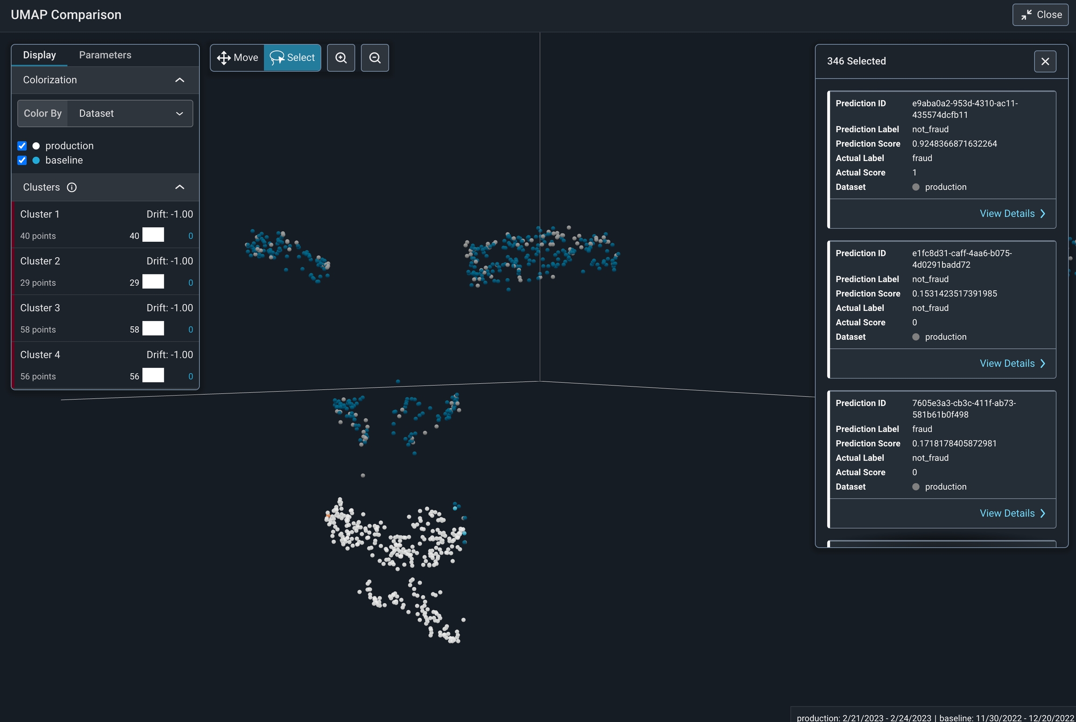1076x722 pixels.
Task: Activate the lasso Select tool
Action: tap(292, 58)
